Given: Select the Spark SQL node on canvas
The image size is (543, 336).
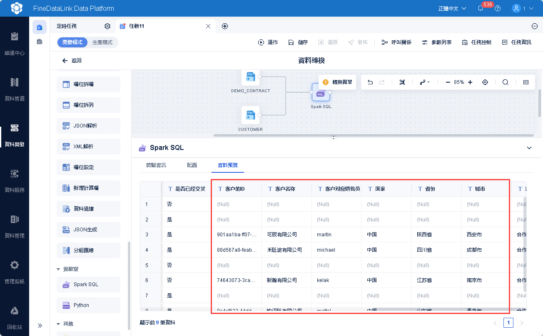Looking at the screenshot, I should [321, 92].
